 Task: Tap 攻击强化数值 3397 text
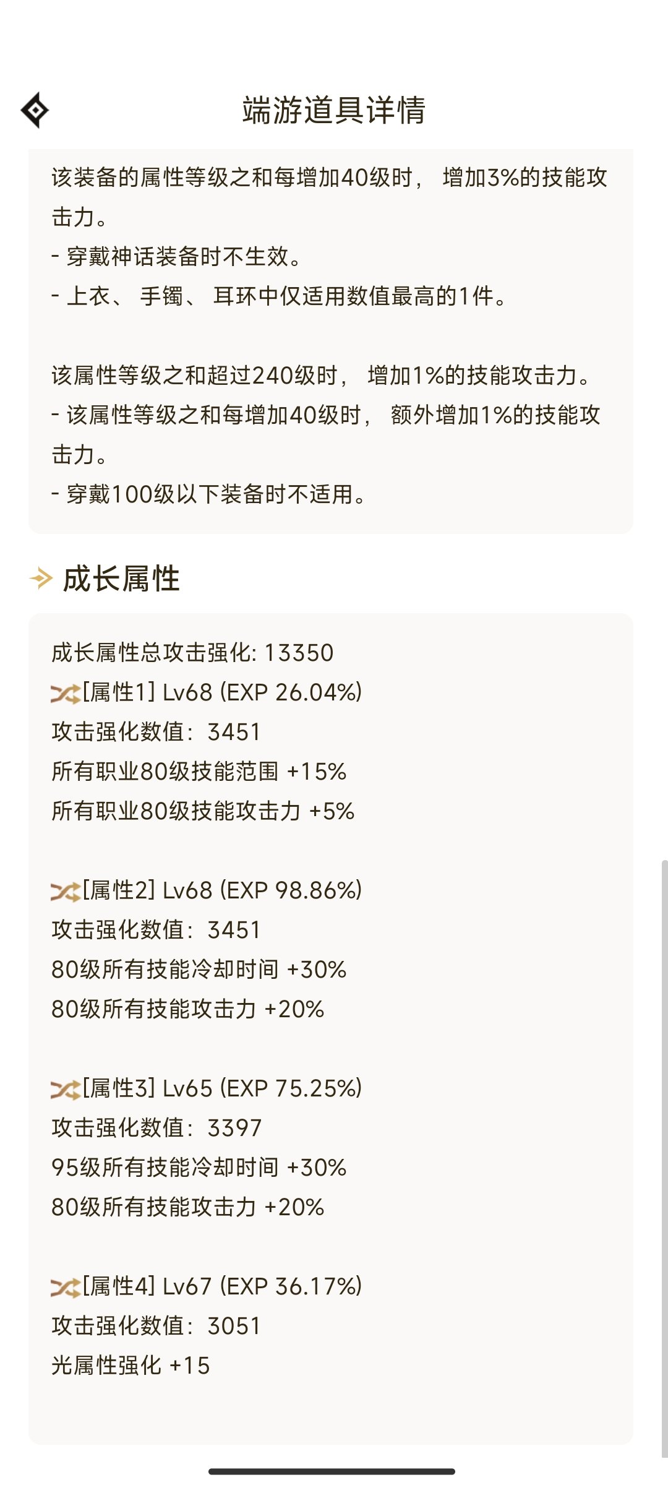pyautogui.click(x=156, y=1128)
